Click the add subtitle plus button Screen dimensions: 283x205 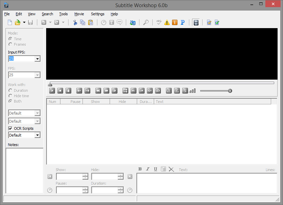(x=150, y=91)
